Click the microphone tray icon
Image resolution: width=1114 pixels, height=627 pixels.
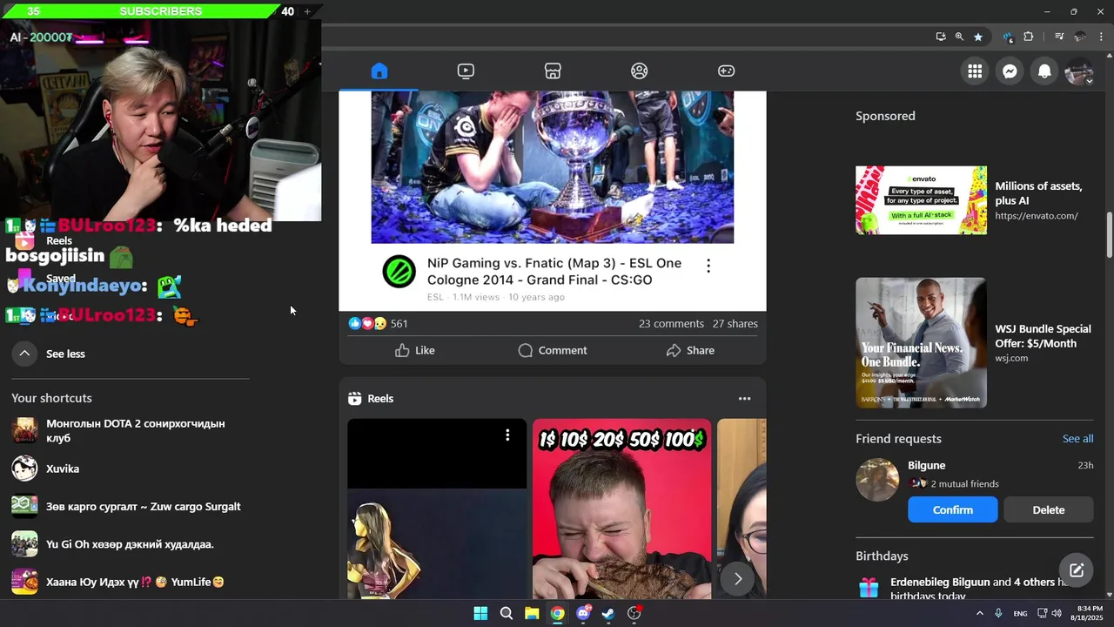(x=998, y=613)
